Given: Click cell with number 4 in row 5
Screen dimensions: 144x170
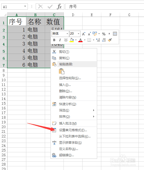Looking at the screenshot, I should [x=17, y=51].
